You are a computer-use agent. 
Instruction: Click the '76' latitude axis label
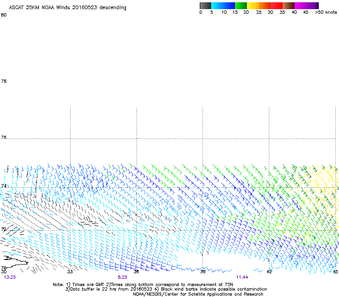pos(4,137)
